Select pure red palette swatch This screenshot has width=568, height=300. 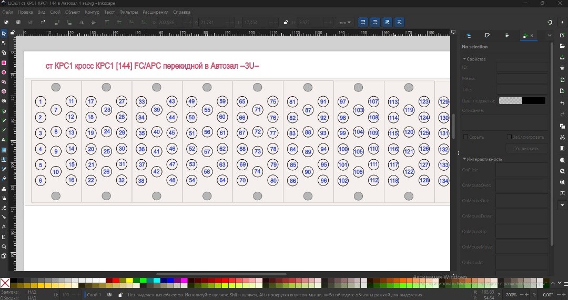point(116,281)
